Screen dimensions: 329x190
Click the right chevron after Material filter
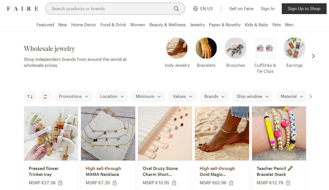click(x=311, y=96)
